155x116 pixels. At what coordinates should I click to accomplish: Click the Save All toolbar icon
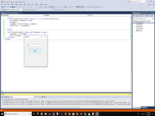[14, 7]
